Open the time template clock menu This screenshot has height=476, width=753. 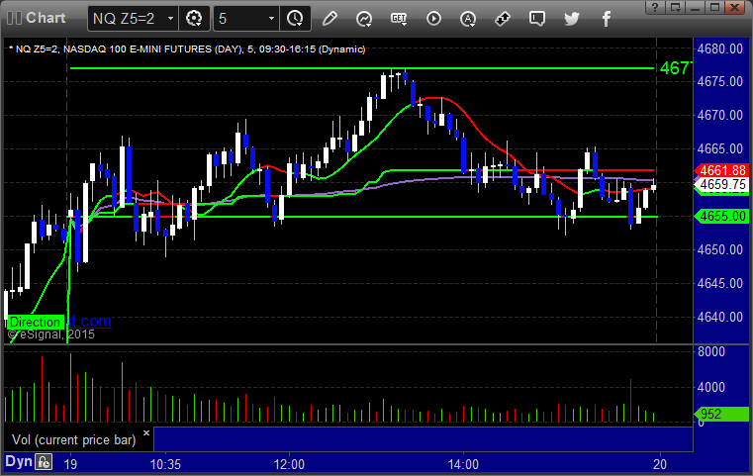[x=295, y=19]
